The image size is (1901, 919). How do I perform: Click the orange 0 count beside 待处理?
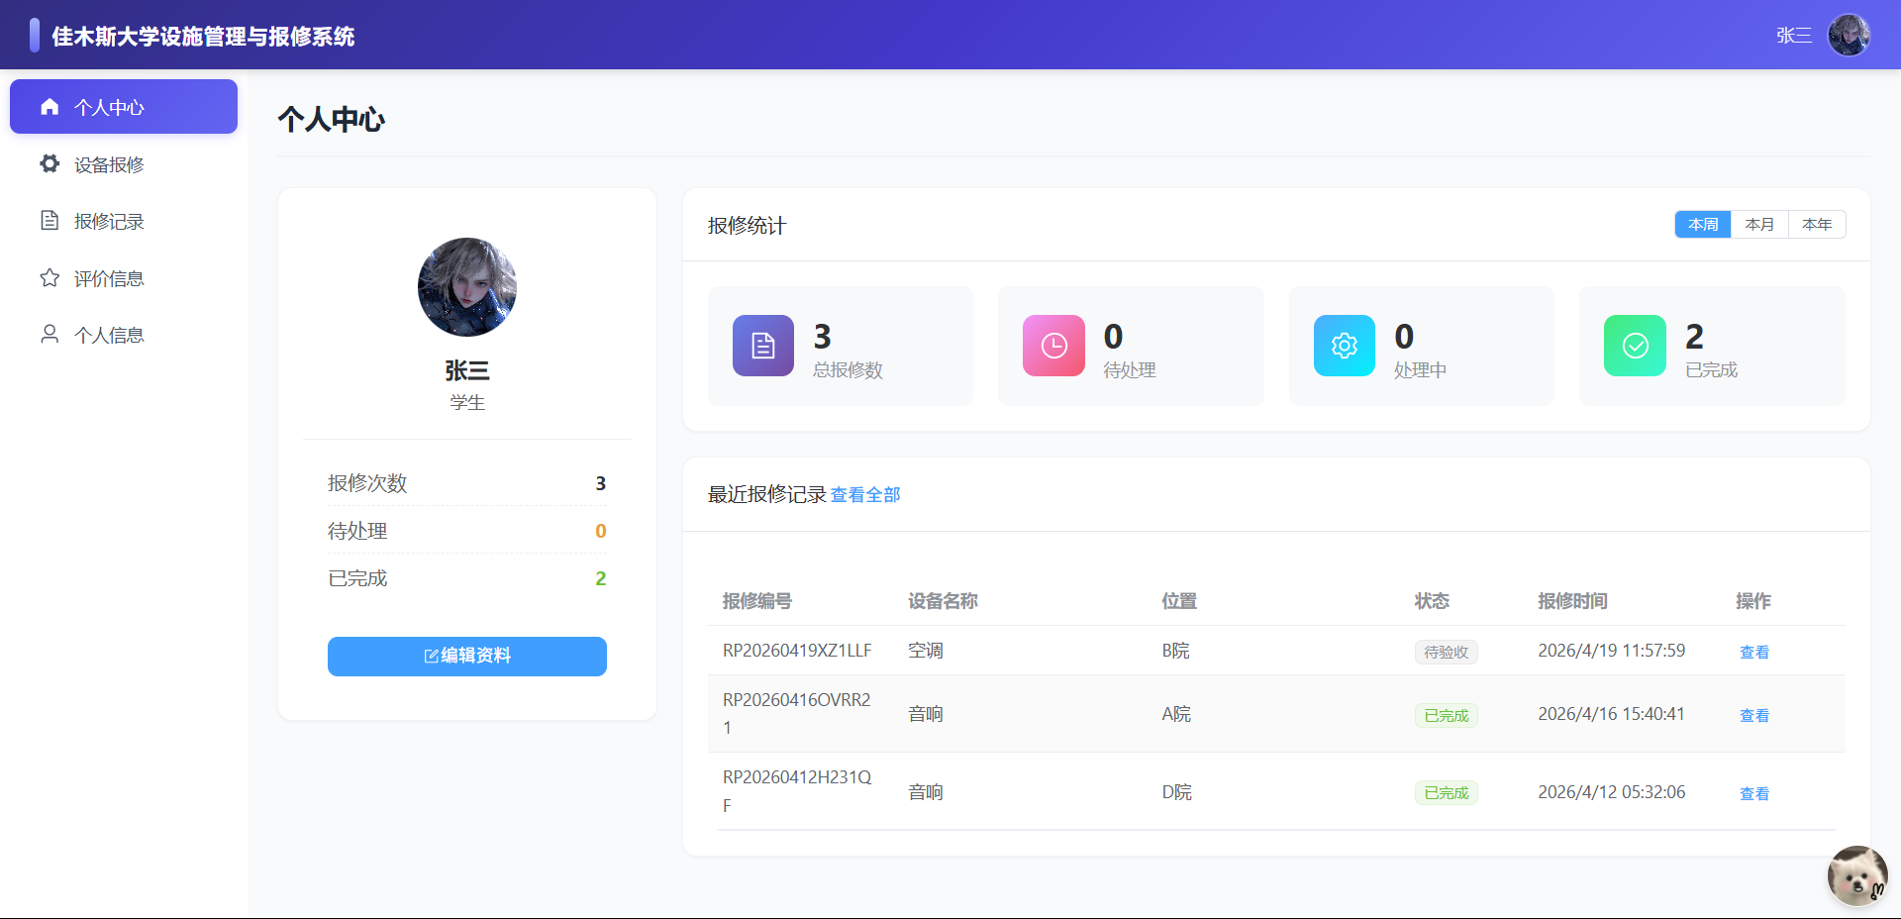point(600,531)
